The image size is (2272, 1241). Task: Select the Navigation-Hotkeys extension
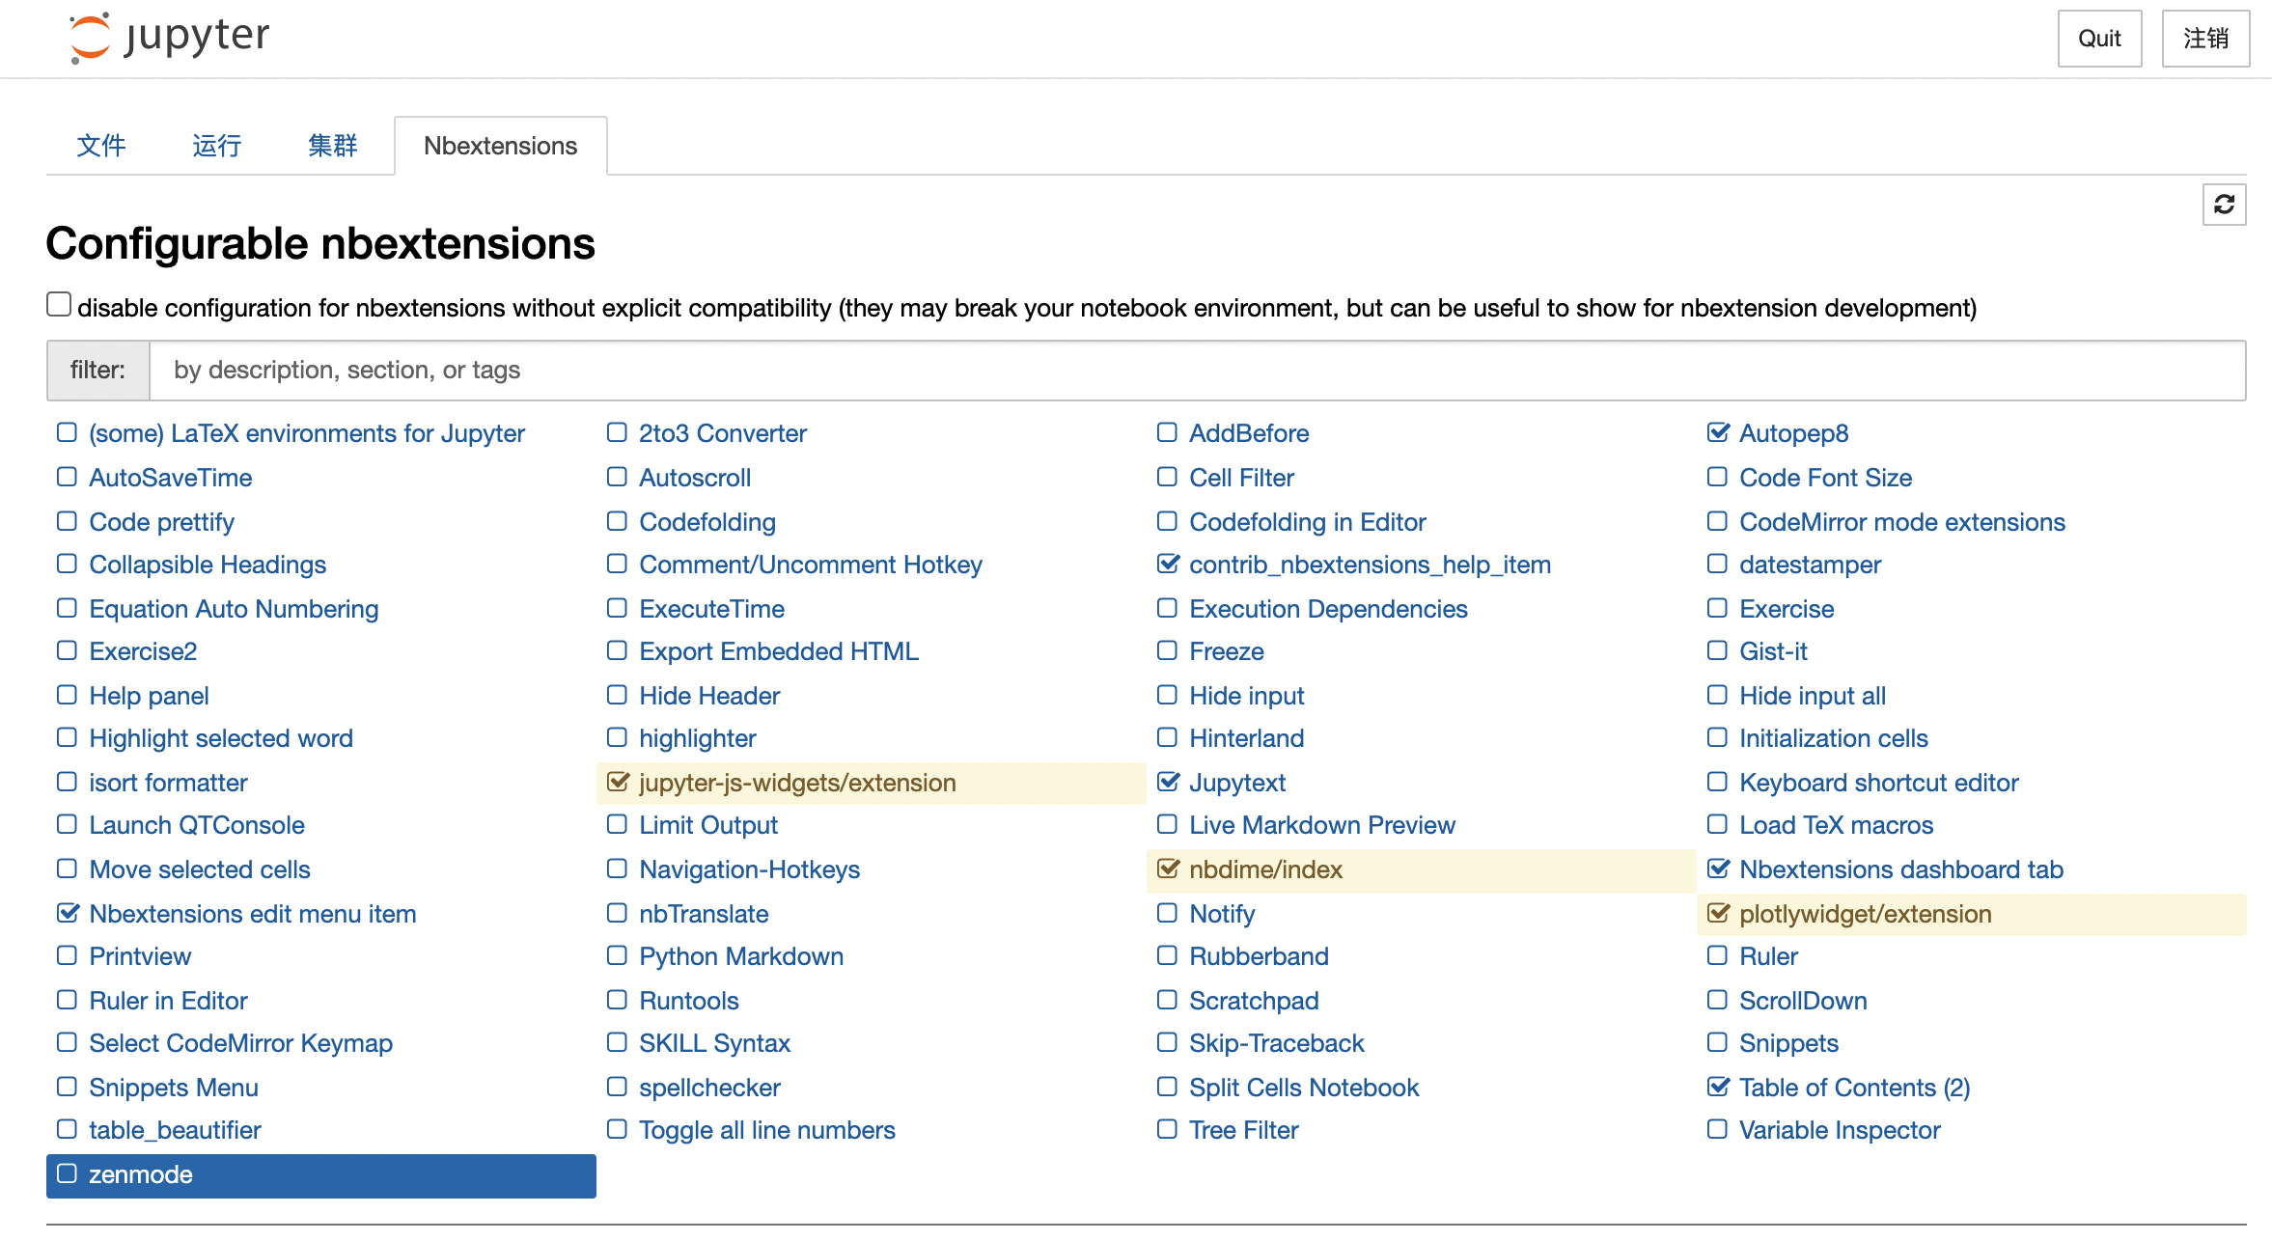[749, 869]
